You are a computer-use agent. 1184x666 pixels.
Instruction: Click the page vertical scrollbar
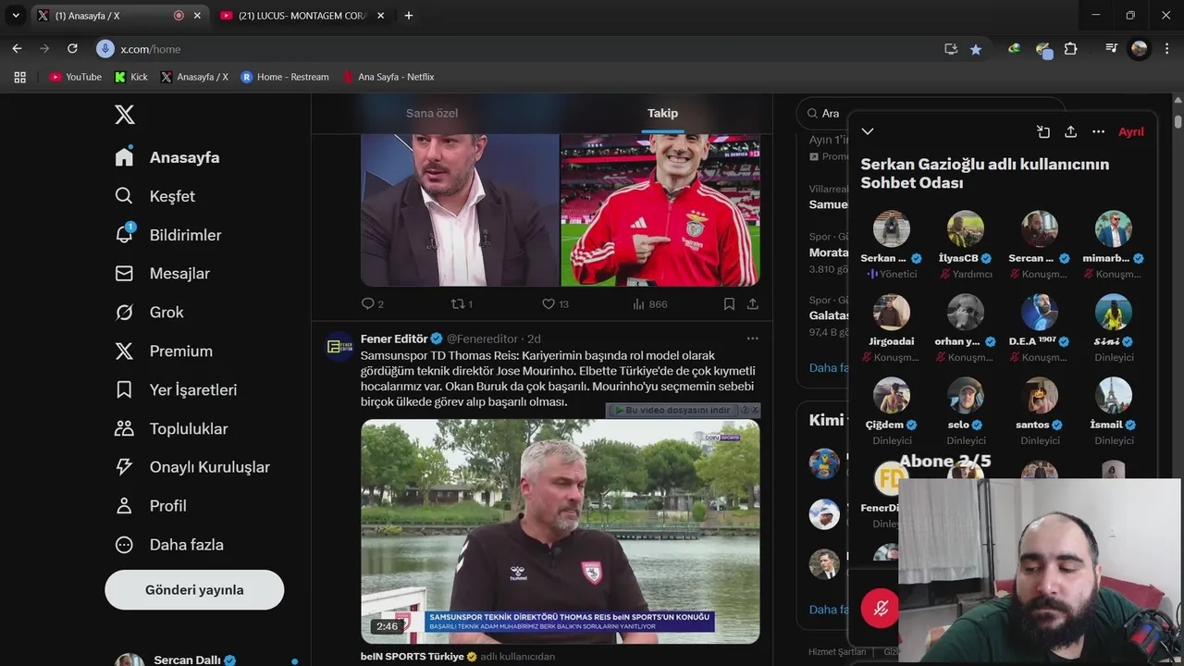[1178, 120]
